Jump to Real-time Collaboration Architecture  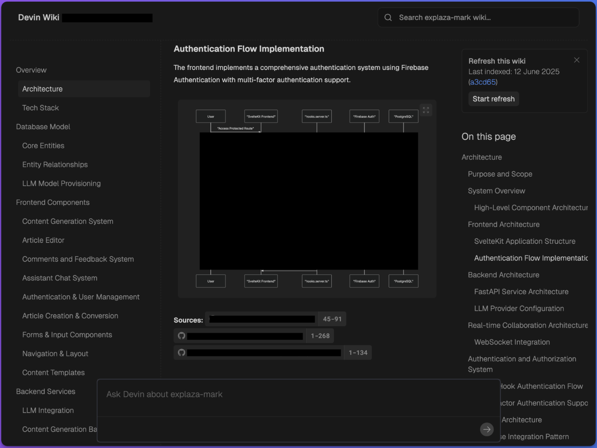point(527,326)
